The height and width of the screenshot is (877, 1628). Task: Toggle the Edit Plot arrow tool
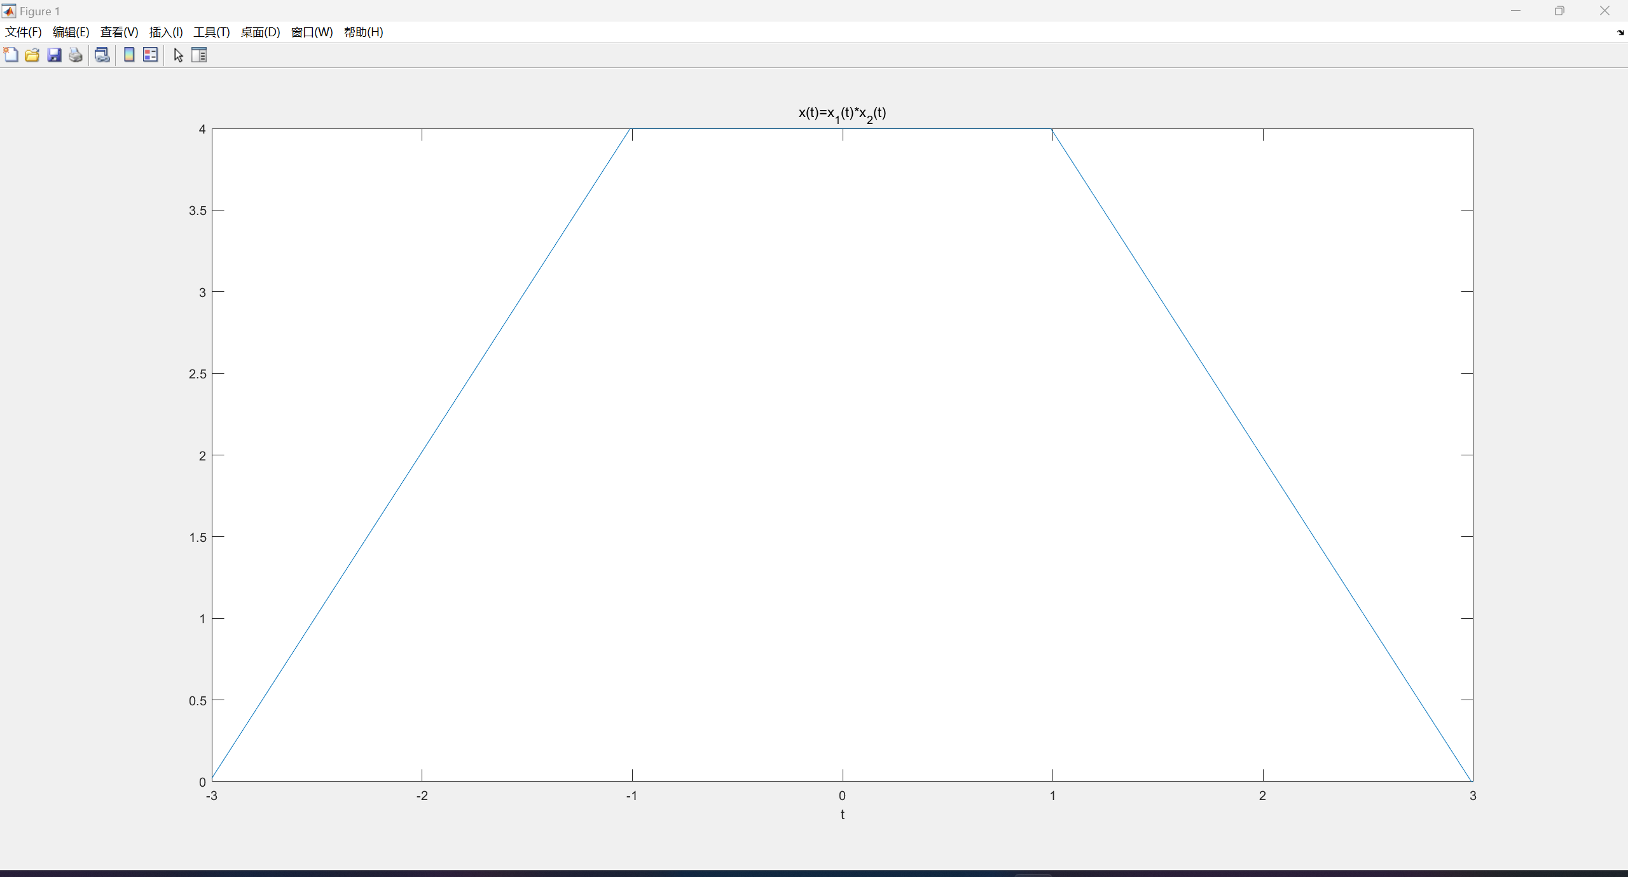(179, 55)
